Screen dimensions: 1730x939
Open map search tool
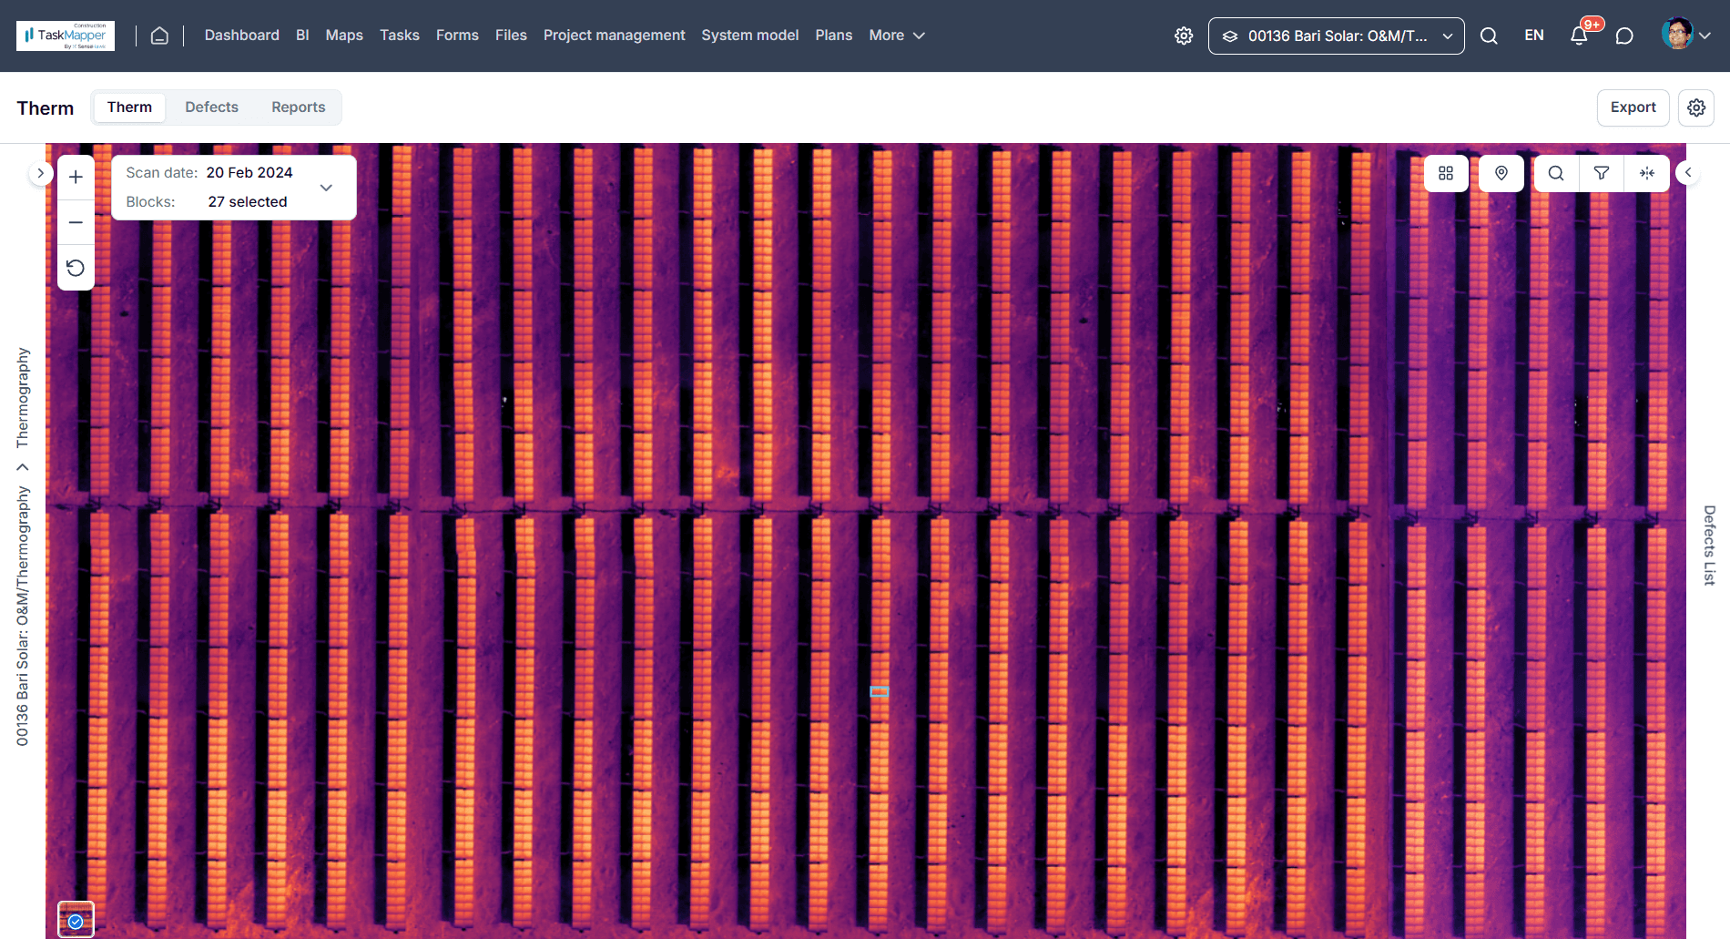point(1556,173)
